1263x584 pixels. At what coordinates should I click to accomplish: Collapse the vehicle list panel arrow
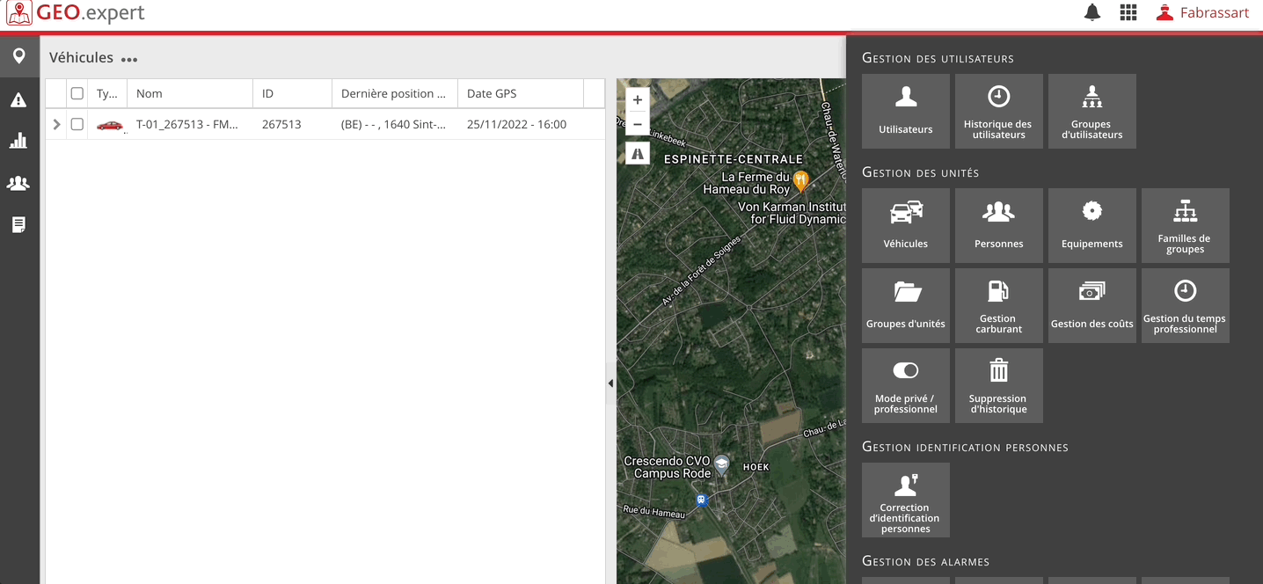[610, 383]
